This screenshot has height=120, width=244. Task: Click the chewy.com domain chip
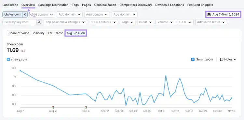(12, 15)
